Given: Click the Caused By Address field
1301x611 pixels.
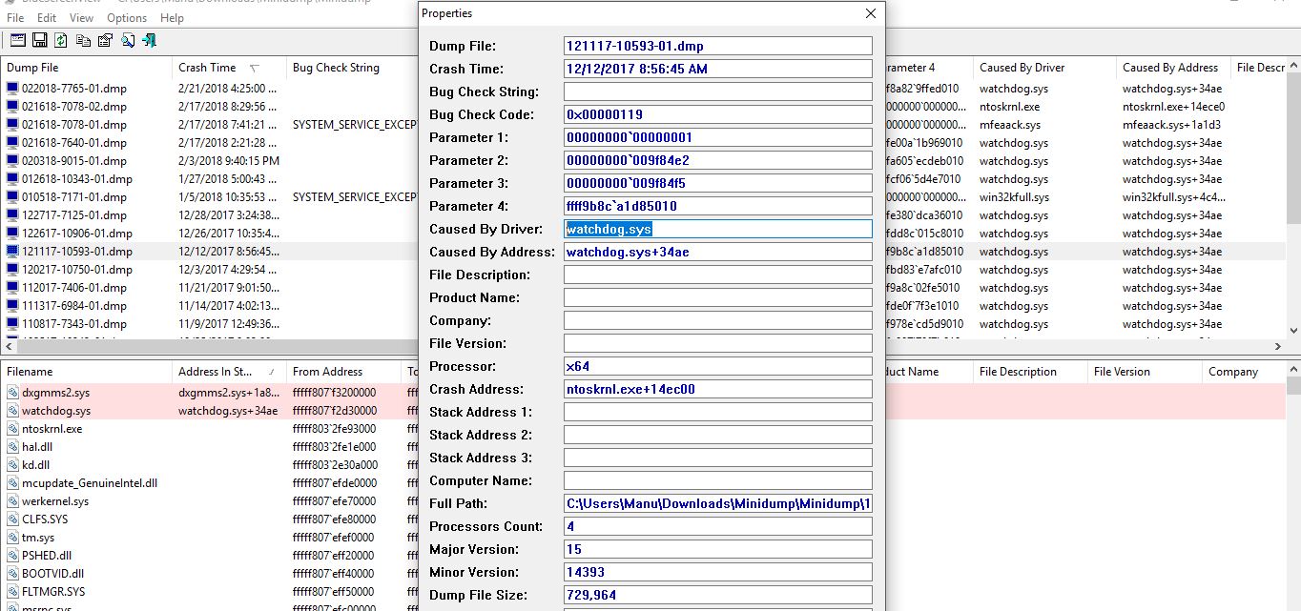Looking at the screenshot, I should (718, 252).
